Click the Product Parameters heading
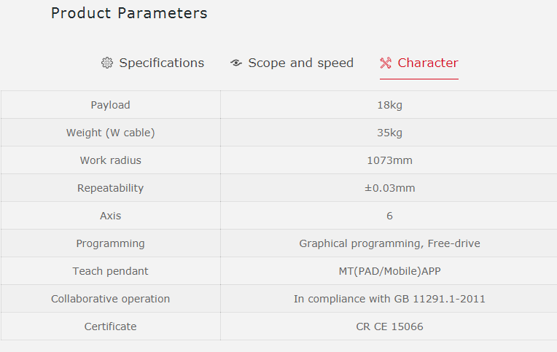The height and width of the screenshot is (352, 557). tap(129, 13)
